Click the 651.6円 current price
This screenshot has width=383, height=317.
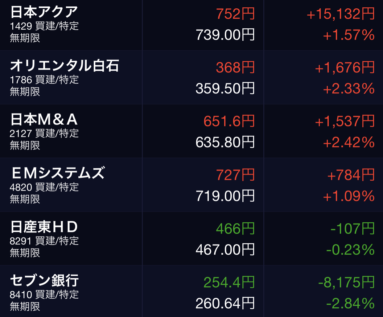[x=229, y=121]
